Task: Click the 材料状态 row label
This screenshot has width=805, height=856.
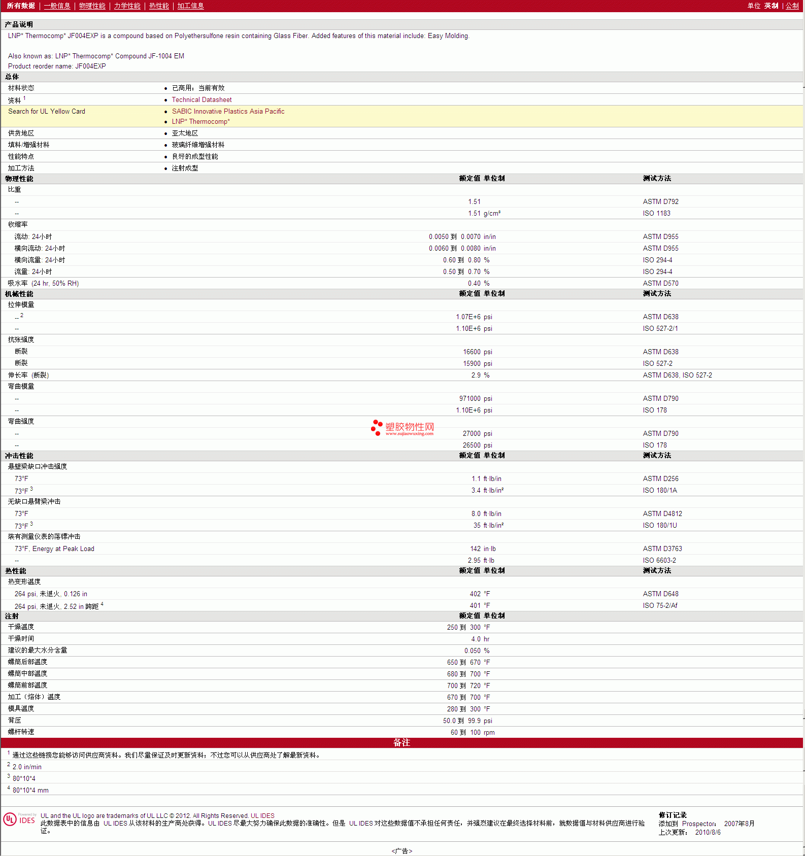Action: pyautogui.click(x=21, y=88)
